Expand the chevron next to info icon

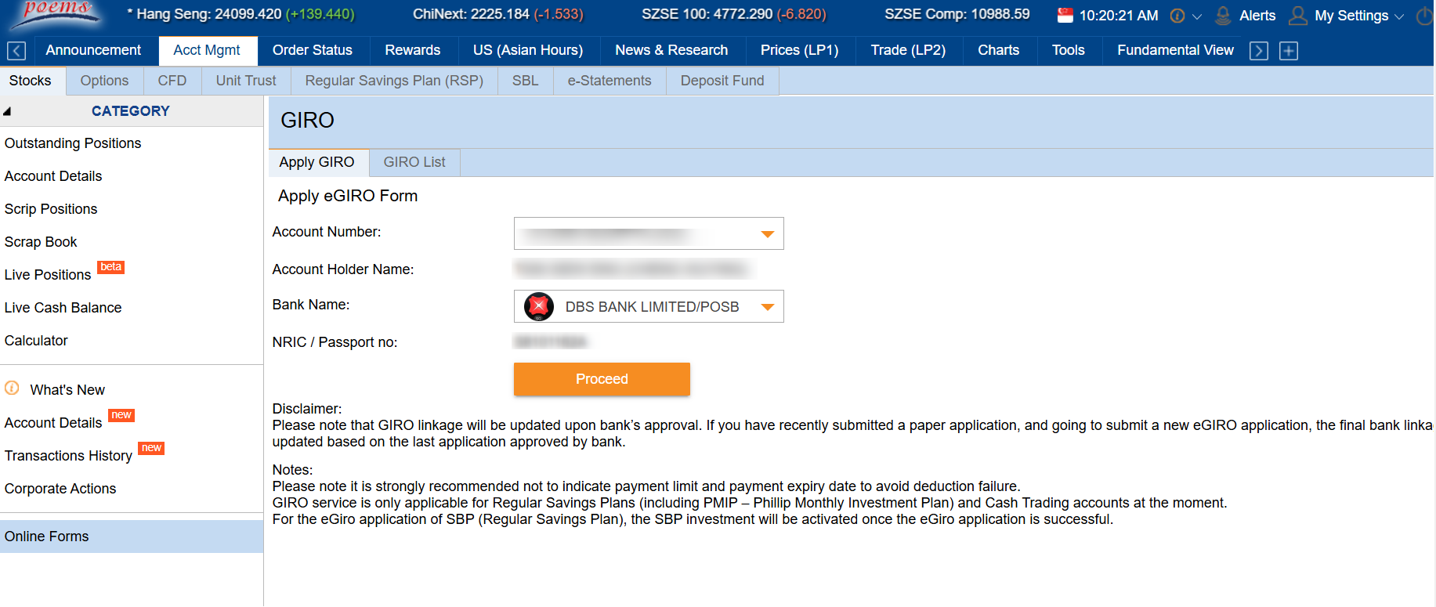click(1196, 16)
